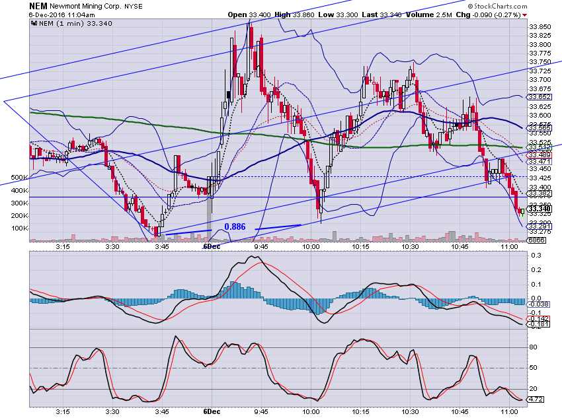This screenshot has height=418, width=562.
Task: Click the 9:45 time label under price panel
Action: [x=261, y=246]
